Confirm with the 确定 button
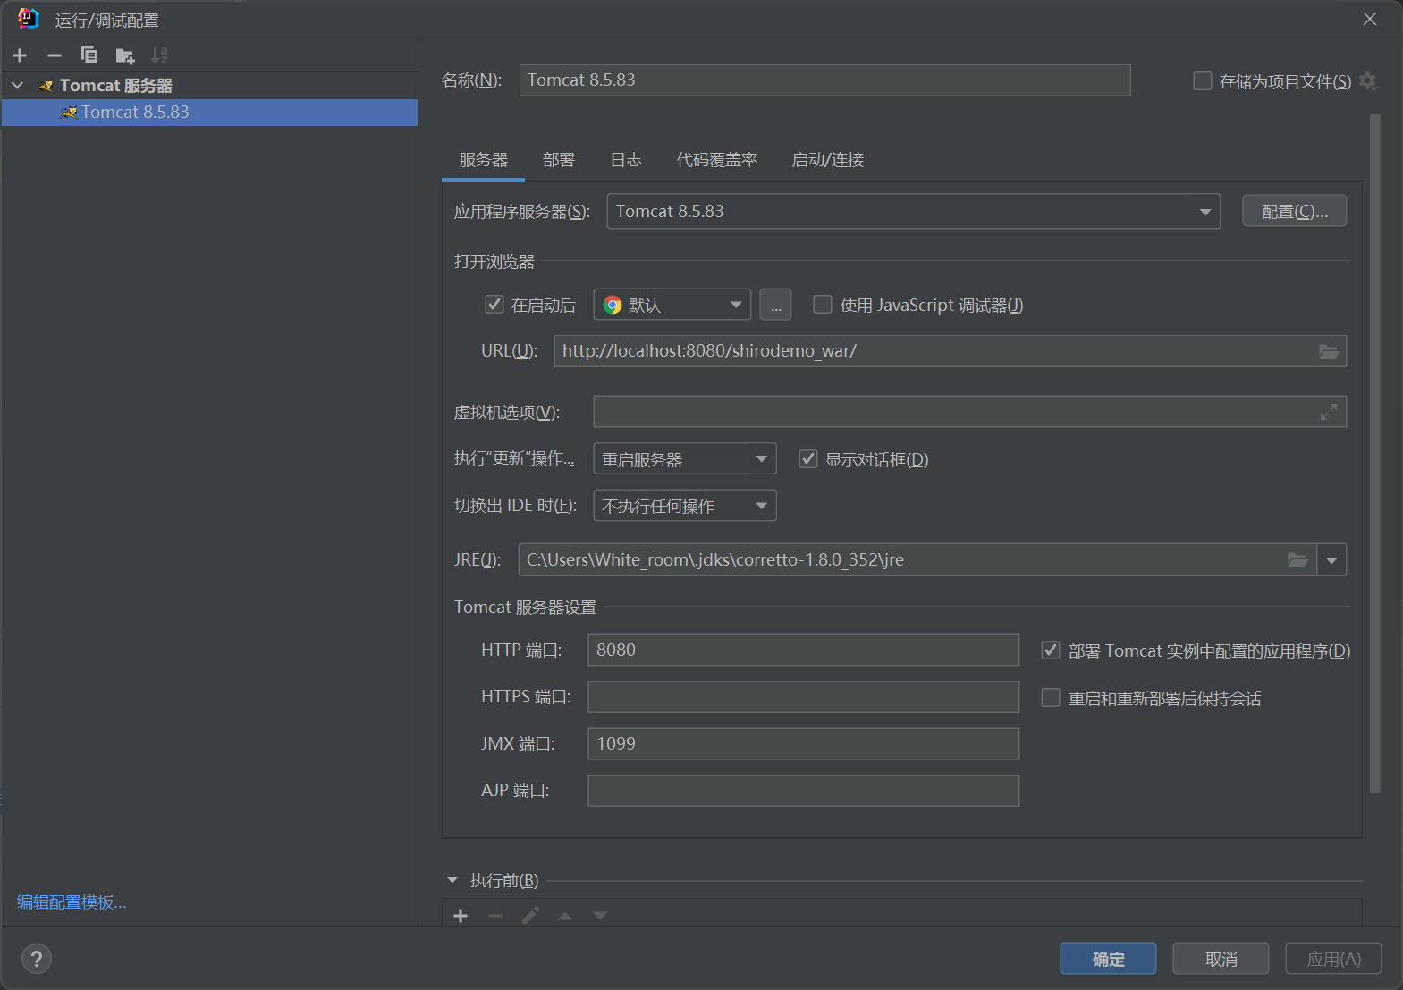 click(1108, 959)
